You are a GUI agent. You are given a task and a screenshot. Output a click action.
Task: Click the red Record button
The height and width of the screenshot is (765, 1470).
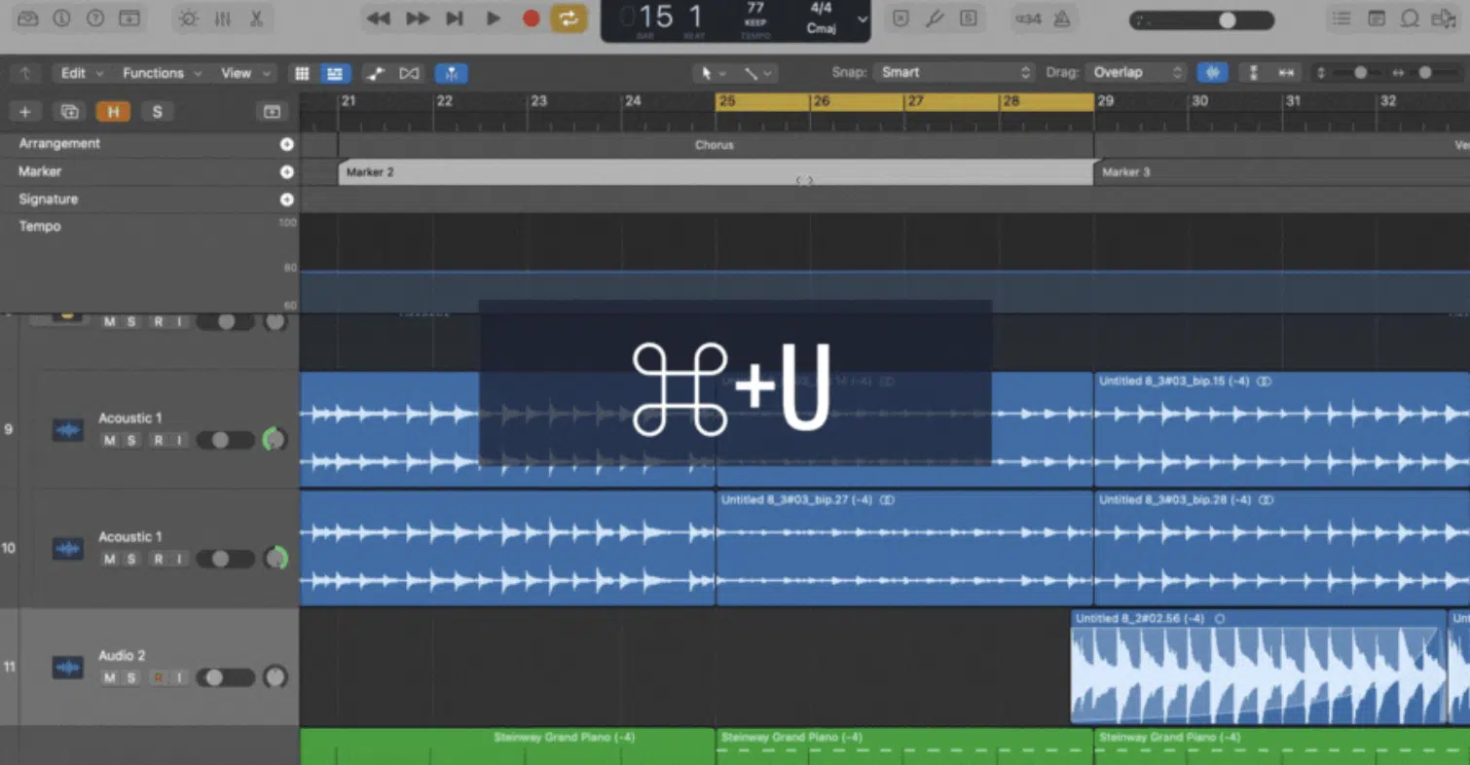point(531,18)
